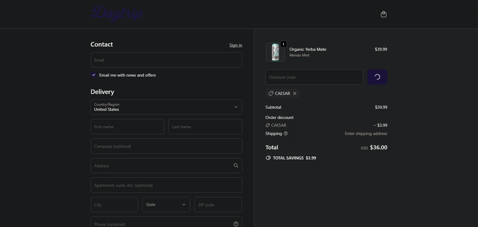This screenshot has height=227, width=478.
Task: Focus the Email input field
Action: (166, 60)
